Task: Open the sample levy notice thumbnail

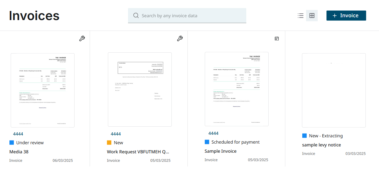Action: tap(334, 90)
